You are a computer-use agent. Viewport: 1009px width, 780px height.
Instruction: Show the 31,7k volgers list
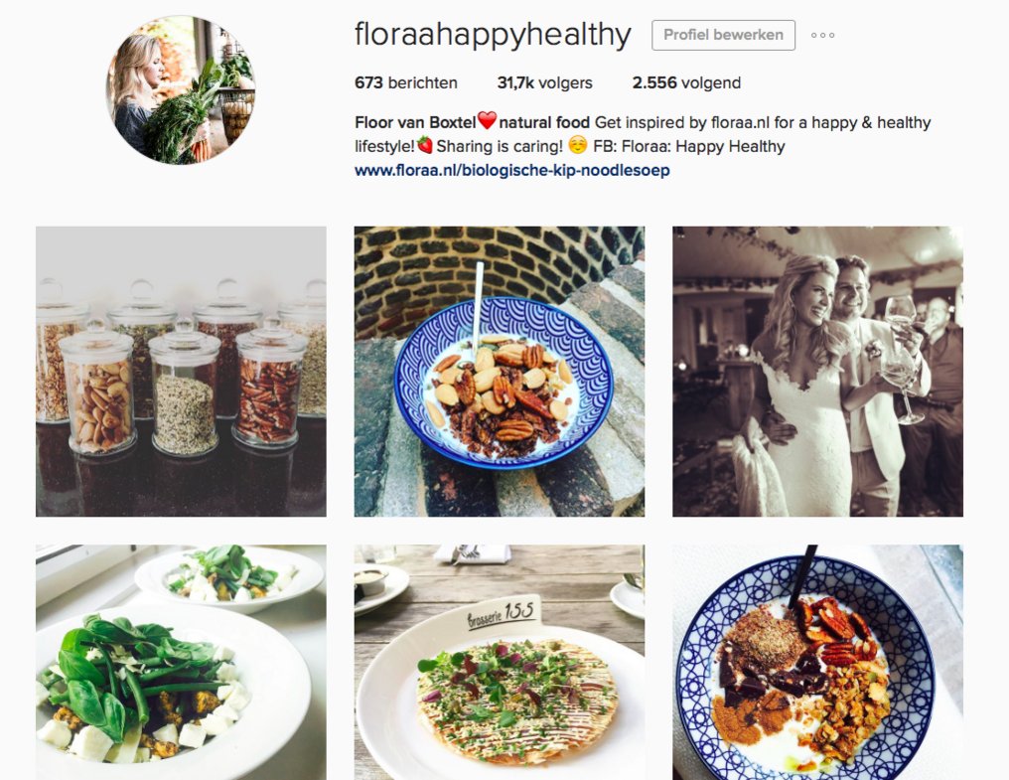tap(544, 83)
